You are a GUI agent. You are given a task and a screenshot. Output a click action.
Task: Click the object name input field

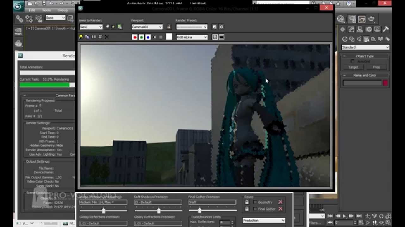tap(362, 83)
